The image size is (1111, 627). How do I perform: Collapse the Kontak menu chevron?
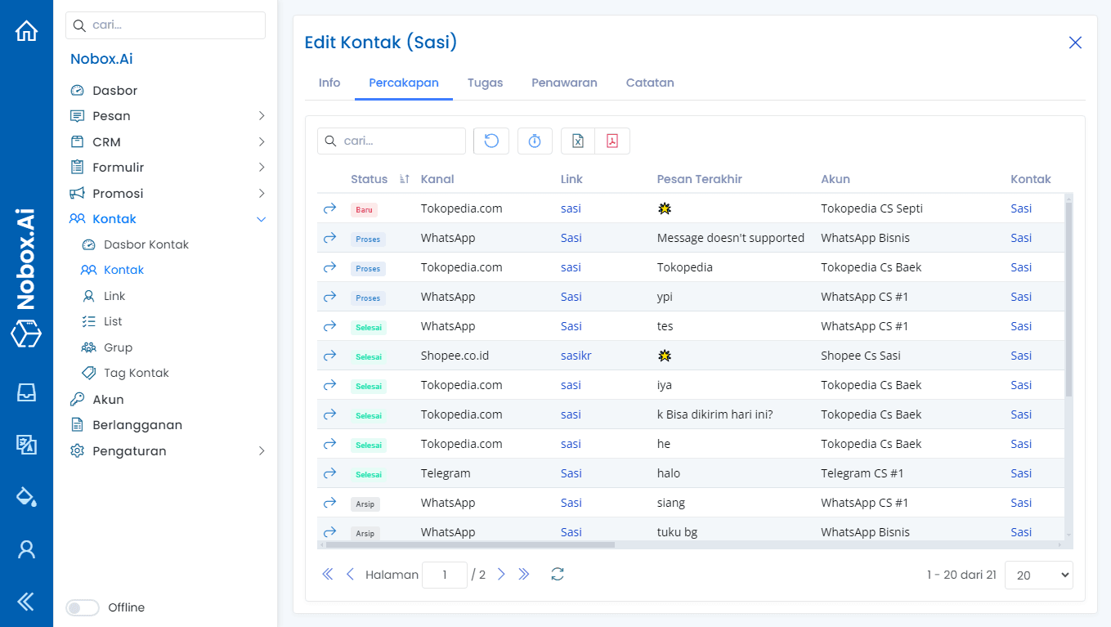[x=261, y=219]
